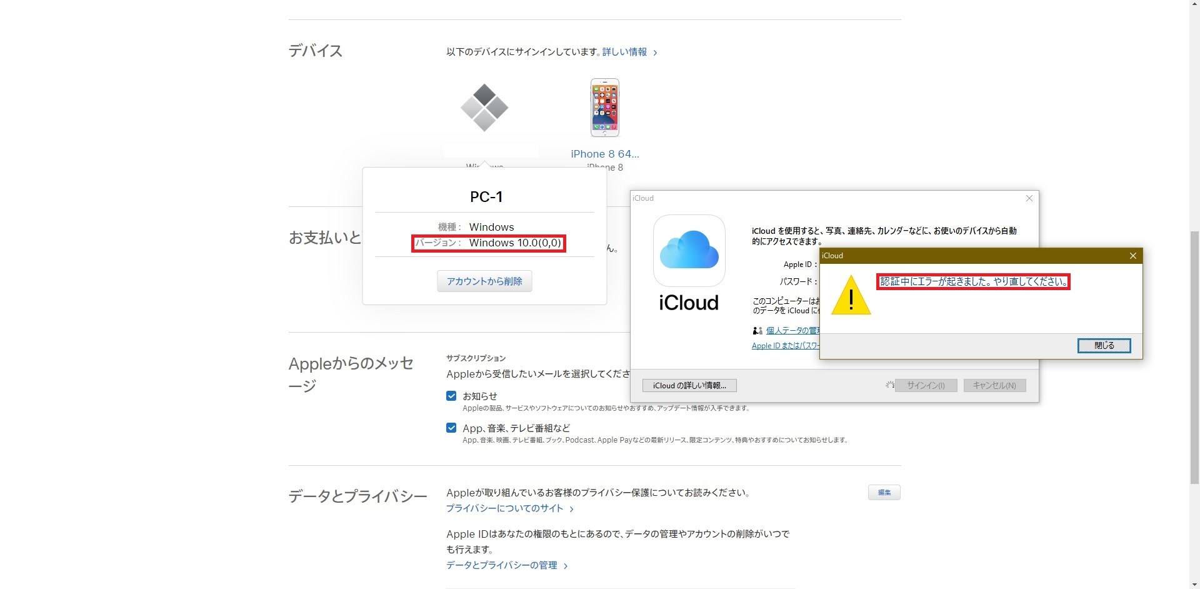Click the Apple ID またはパスワード link in the iCloud window
This screenshot has height=589, width=1200.
(x=786, y=346)
